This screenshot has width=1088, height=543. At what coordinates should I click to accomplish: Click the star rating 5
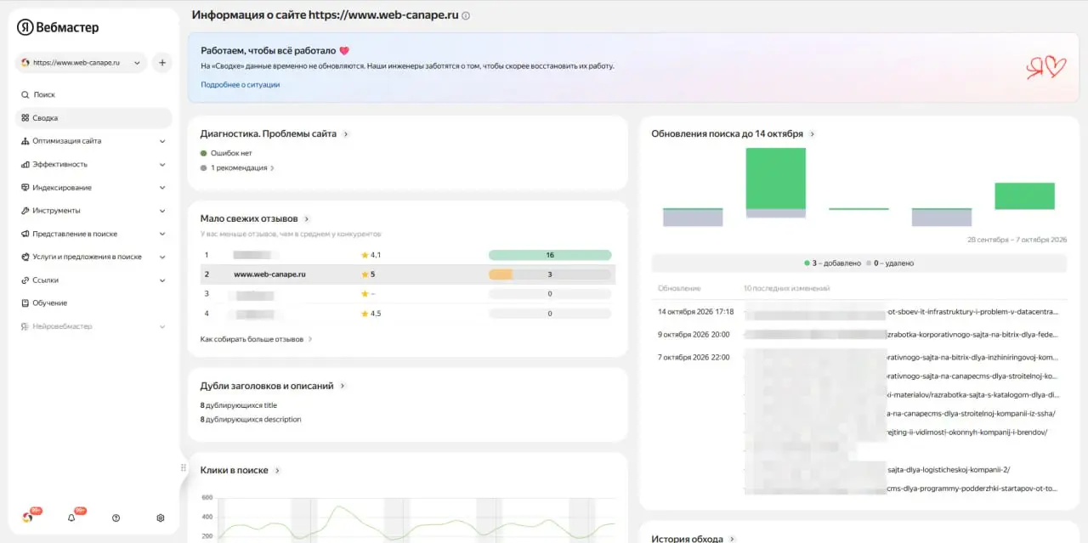(368, 274)
